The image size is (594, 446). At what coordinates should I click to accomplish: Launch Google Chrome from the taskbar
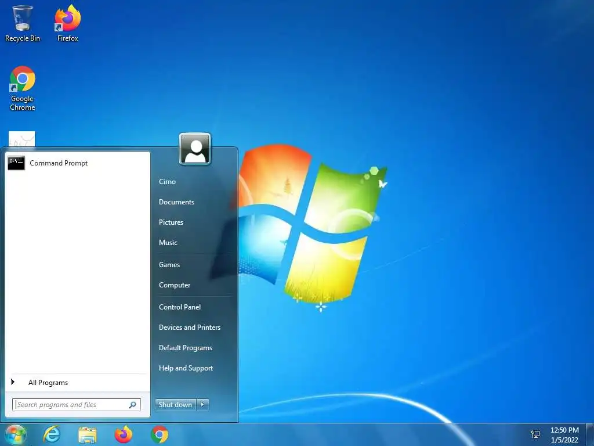(160, 434)
